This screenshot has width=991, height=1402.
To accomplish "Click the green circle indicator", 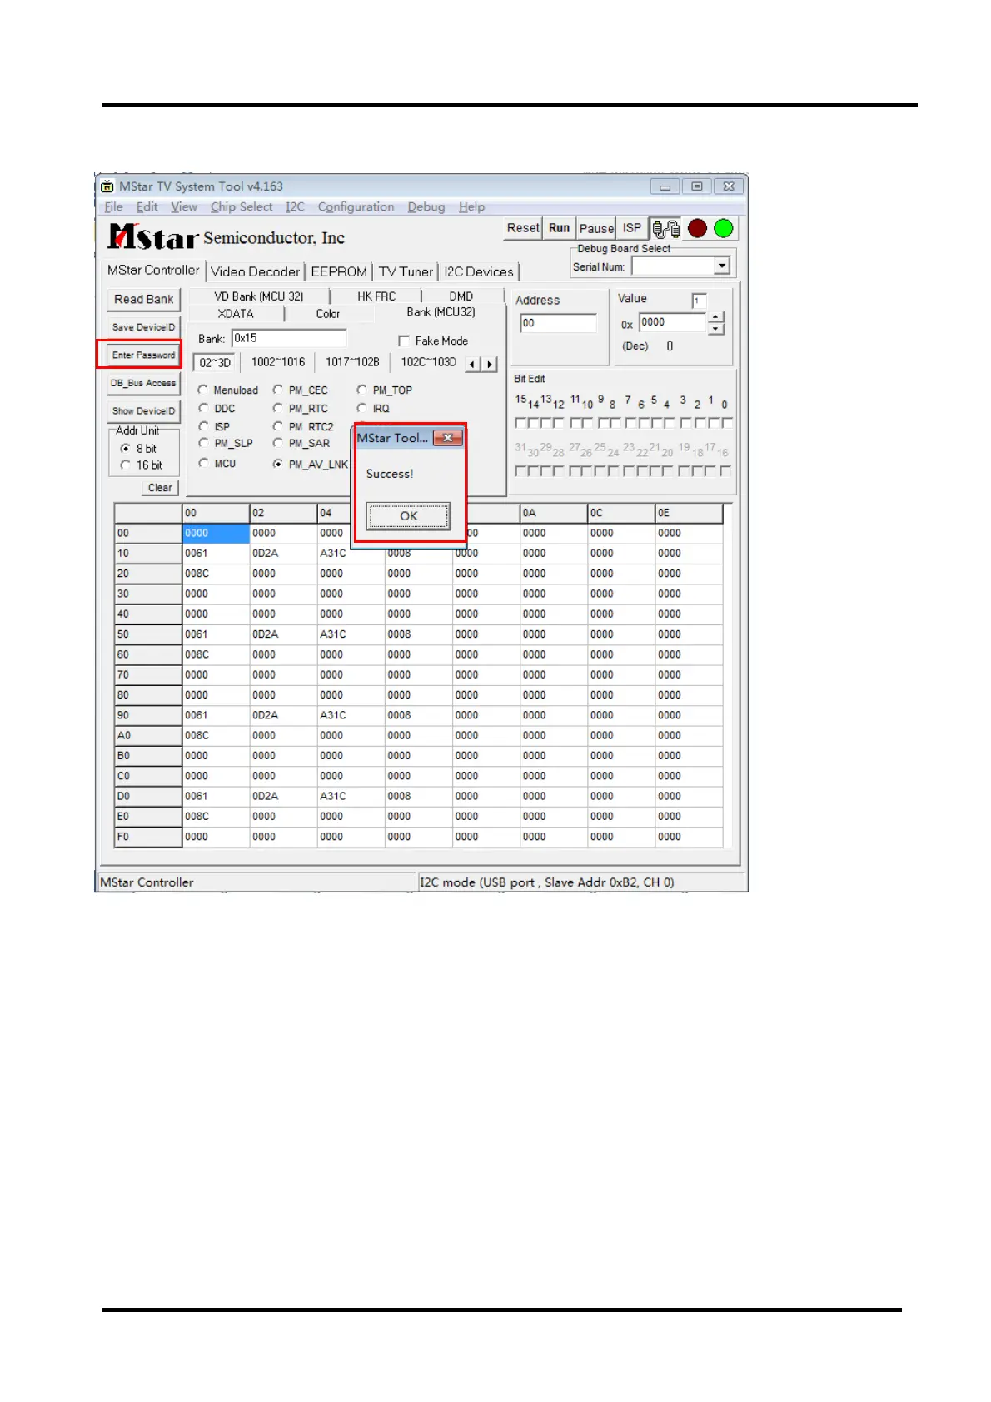I will (724, 228).
